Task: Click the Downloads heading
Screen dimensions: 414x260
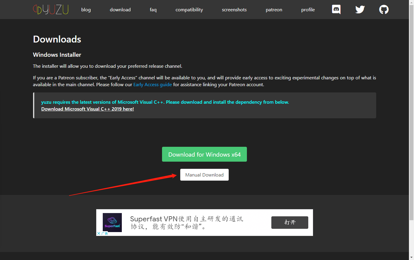Action: 57,39
